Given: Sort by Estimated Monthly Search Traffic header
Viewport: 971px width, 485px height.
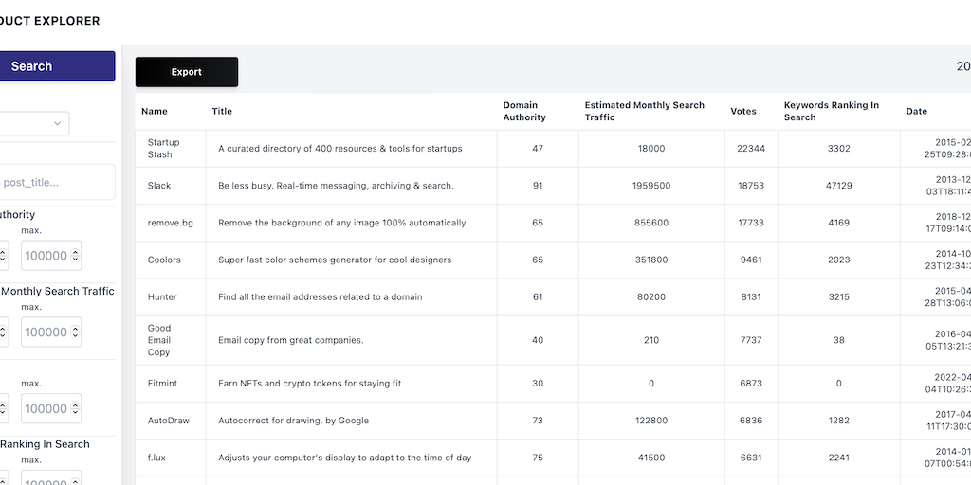Looking at the screenshot, I should 645,112.
